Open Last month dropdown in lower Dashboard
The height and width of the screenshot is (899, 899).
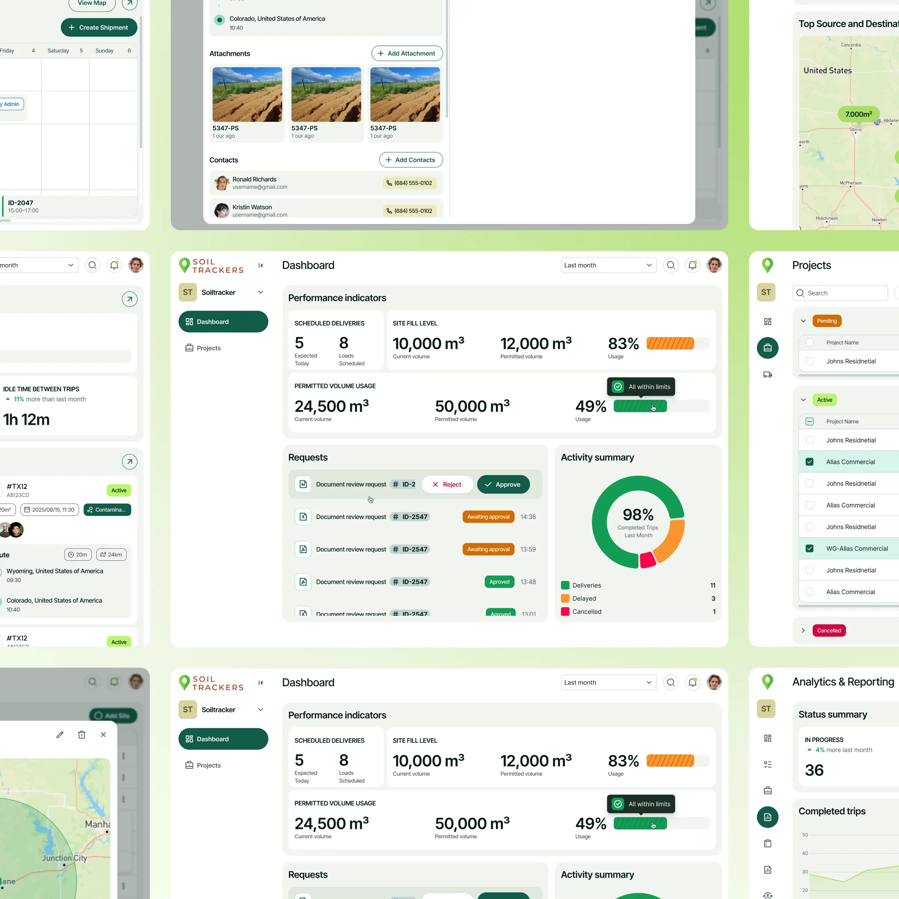pos(609,682)
